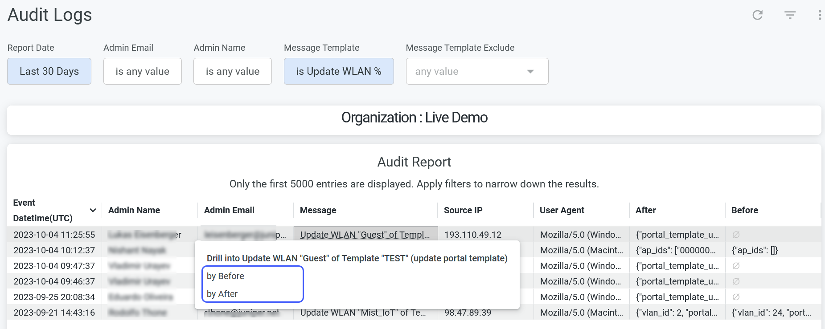This screenshot has height=329, width=825.
Task: Click the Update WLAN "Mist_IoT" message cell
Action: 363,313
